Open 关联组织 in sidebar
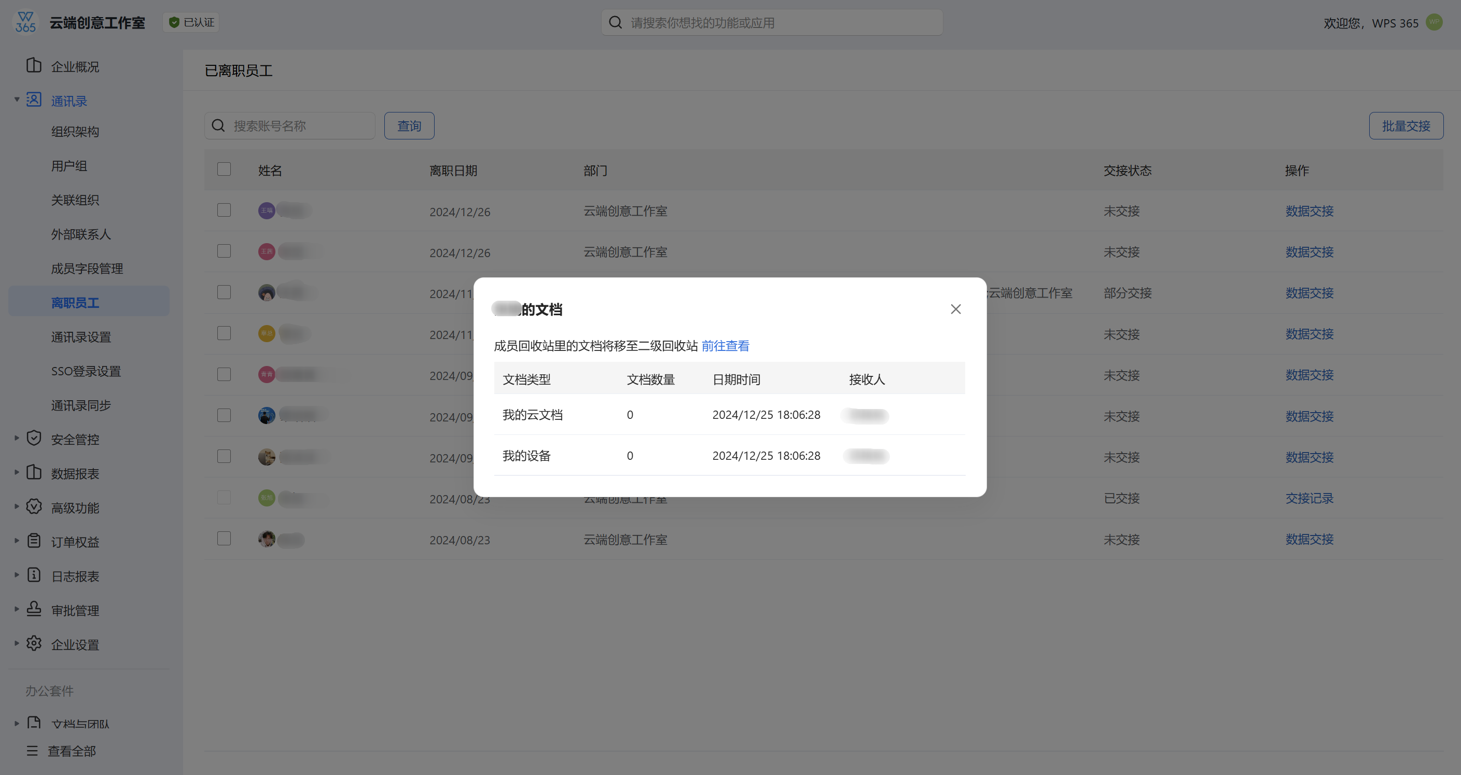 75,200
